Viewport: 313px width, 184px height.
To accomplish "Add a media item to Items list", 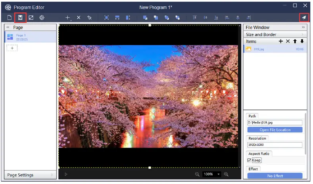I will pos(280,41).
